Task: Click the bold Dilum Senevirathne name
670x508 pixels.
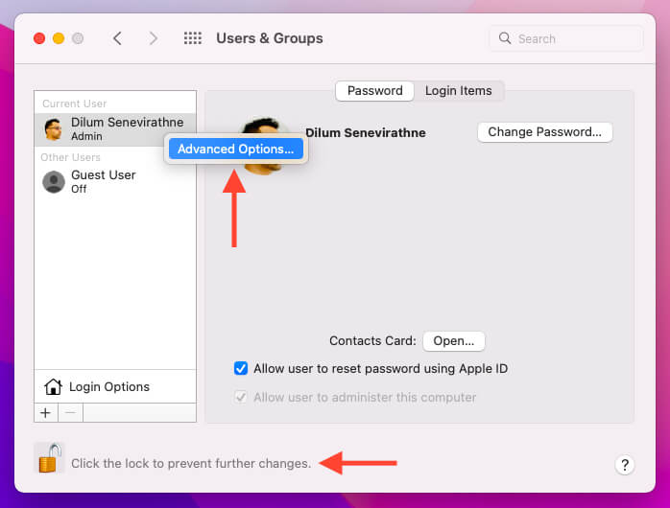Action: click(x=366, y=132)
